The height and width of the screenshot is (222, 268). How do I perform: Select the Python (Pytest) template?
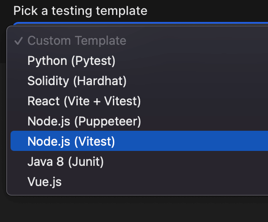71,61
